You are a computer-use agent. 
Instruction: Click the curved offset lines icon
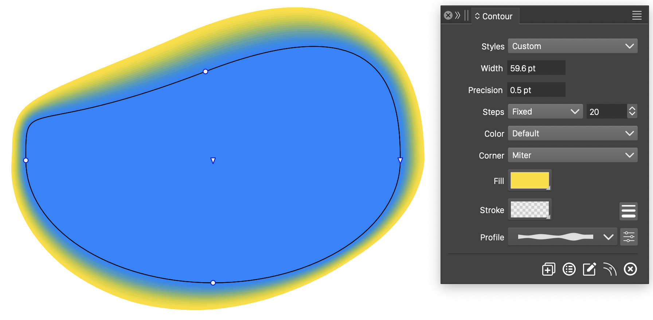610,269
